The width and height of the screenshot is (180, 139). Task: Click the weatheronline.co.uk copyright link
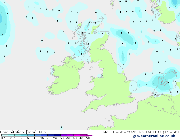point(154,136)
